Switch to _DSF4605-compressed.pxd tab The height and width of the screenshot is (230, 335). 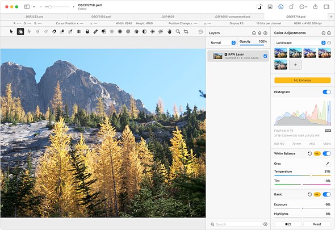(x=232, y=16)
